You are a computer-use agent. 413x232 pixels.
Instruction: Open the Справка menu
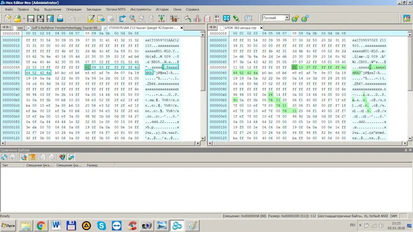tap(192, 9)
